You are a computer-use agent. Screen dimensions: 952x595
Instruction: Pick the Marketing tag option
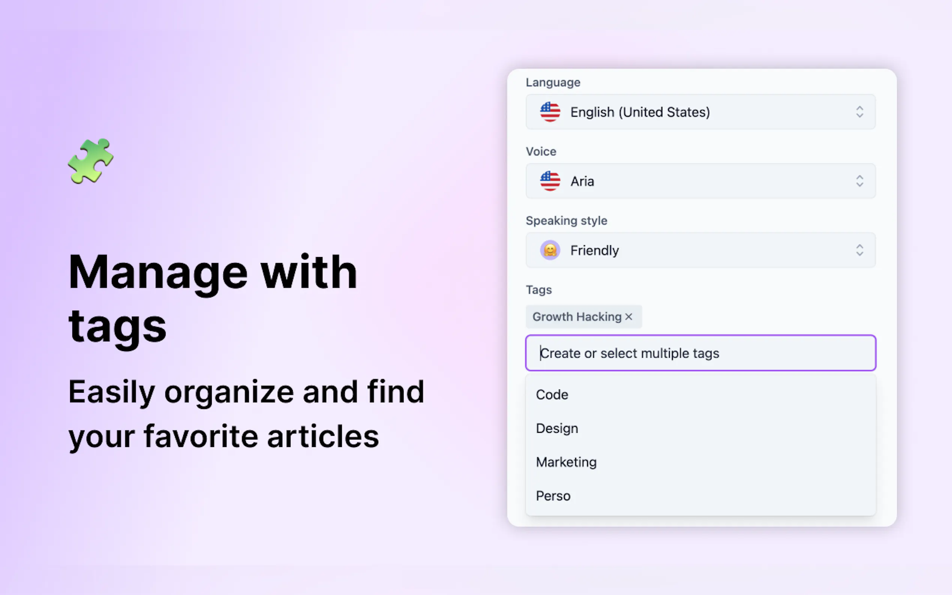[x=566, y=462]
